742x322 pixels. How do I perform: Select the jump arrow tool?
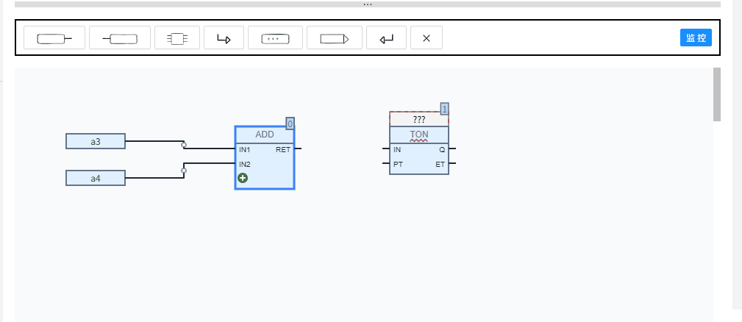(224, 37)
